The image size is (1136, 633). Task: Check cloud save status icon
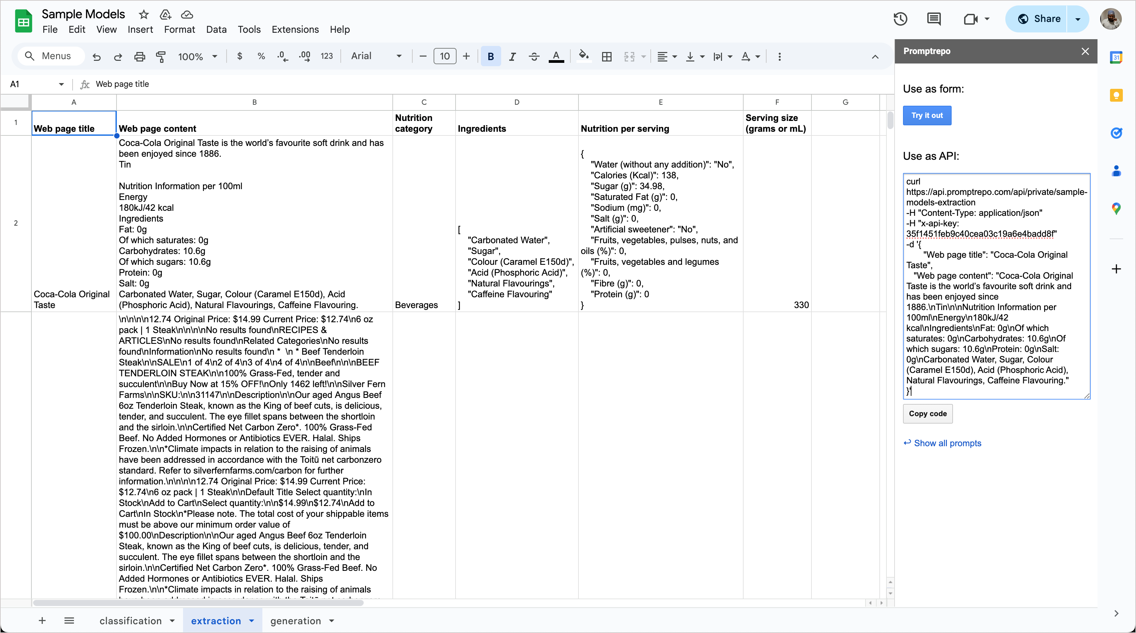click(x=187, y=15)
